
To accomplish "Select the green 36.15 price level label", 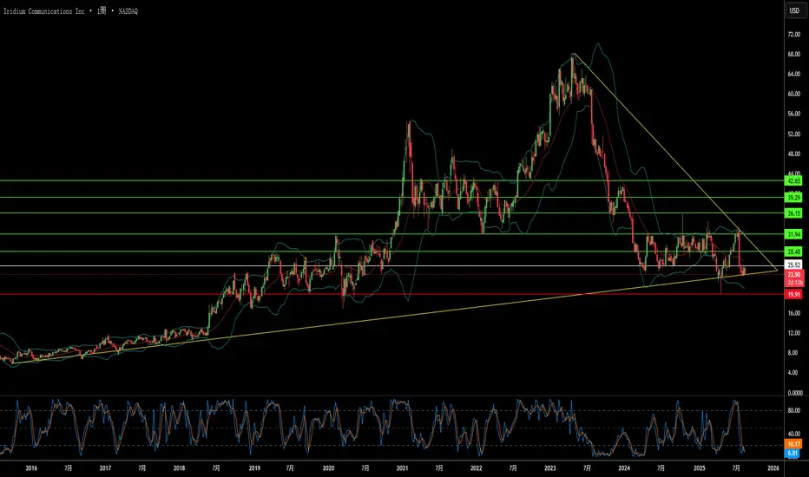I will [793, 213].
